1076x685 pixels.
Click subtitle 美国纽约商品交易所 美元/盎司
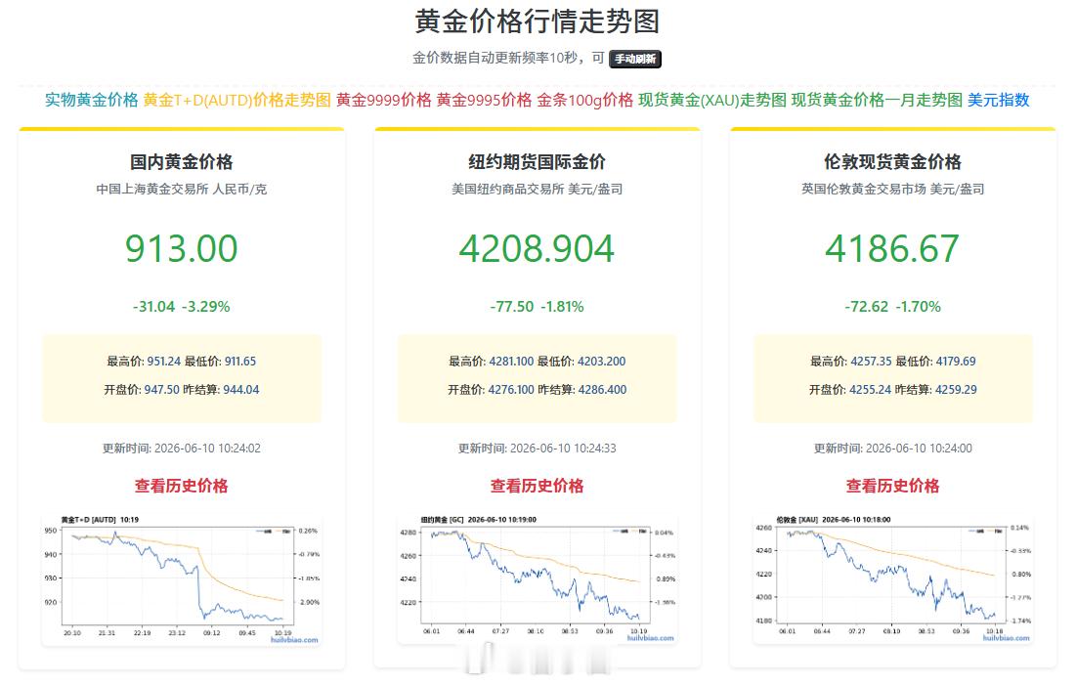click(537, 189)
